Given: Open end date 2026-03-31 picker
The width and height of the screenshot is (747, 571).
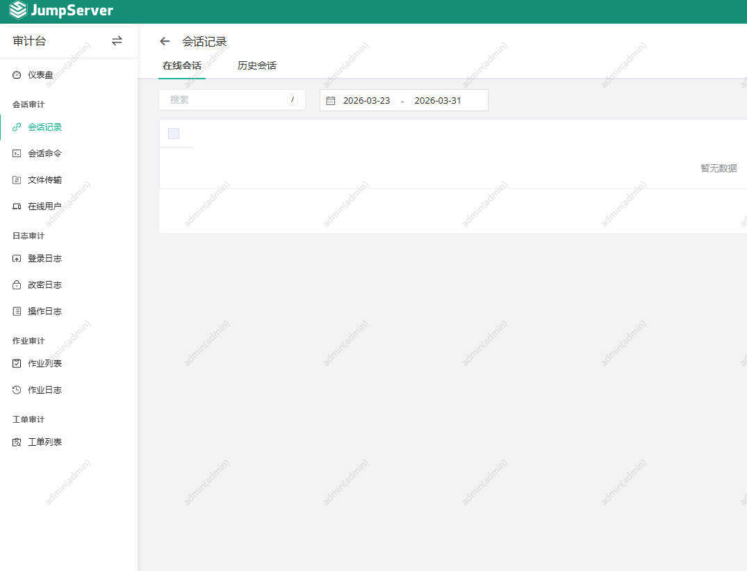Looking at the screenshot, I should point(438,100).
